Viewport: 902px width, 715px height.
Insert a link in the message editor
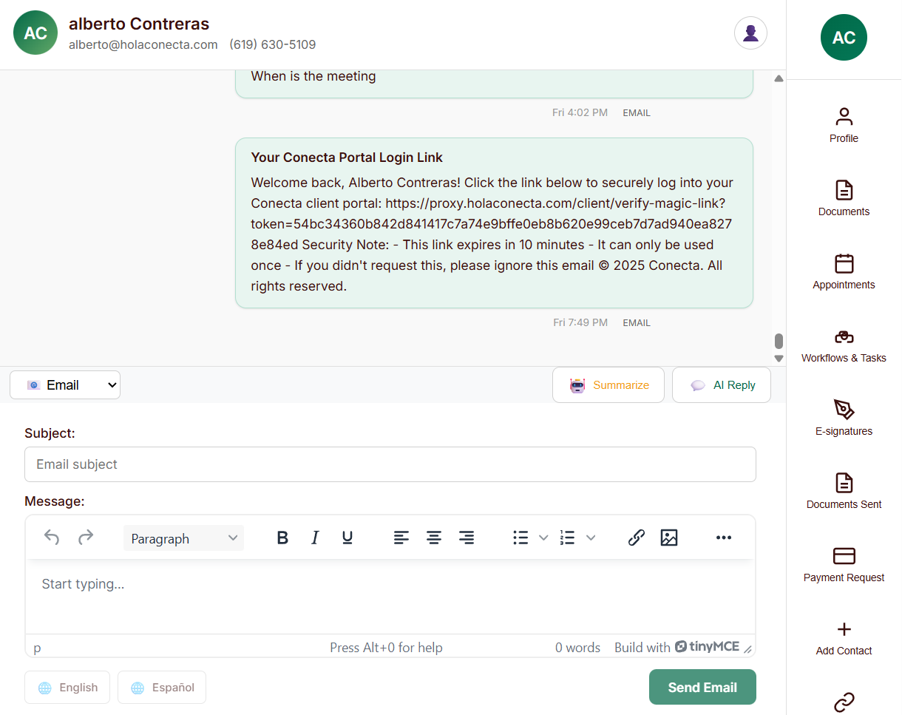coord(637,538)
